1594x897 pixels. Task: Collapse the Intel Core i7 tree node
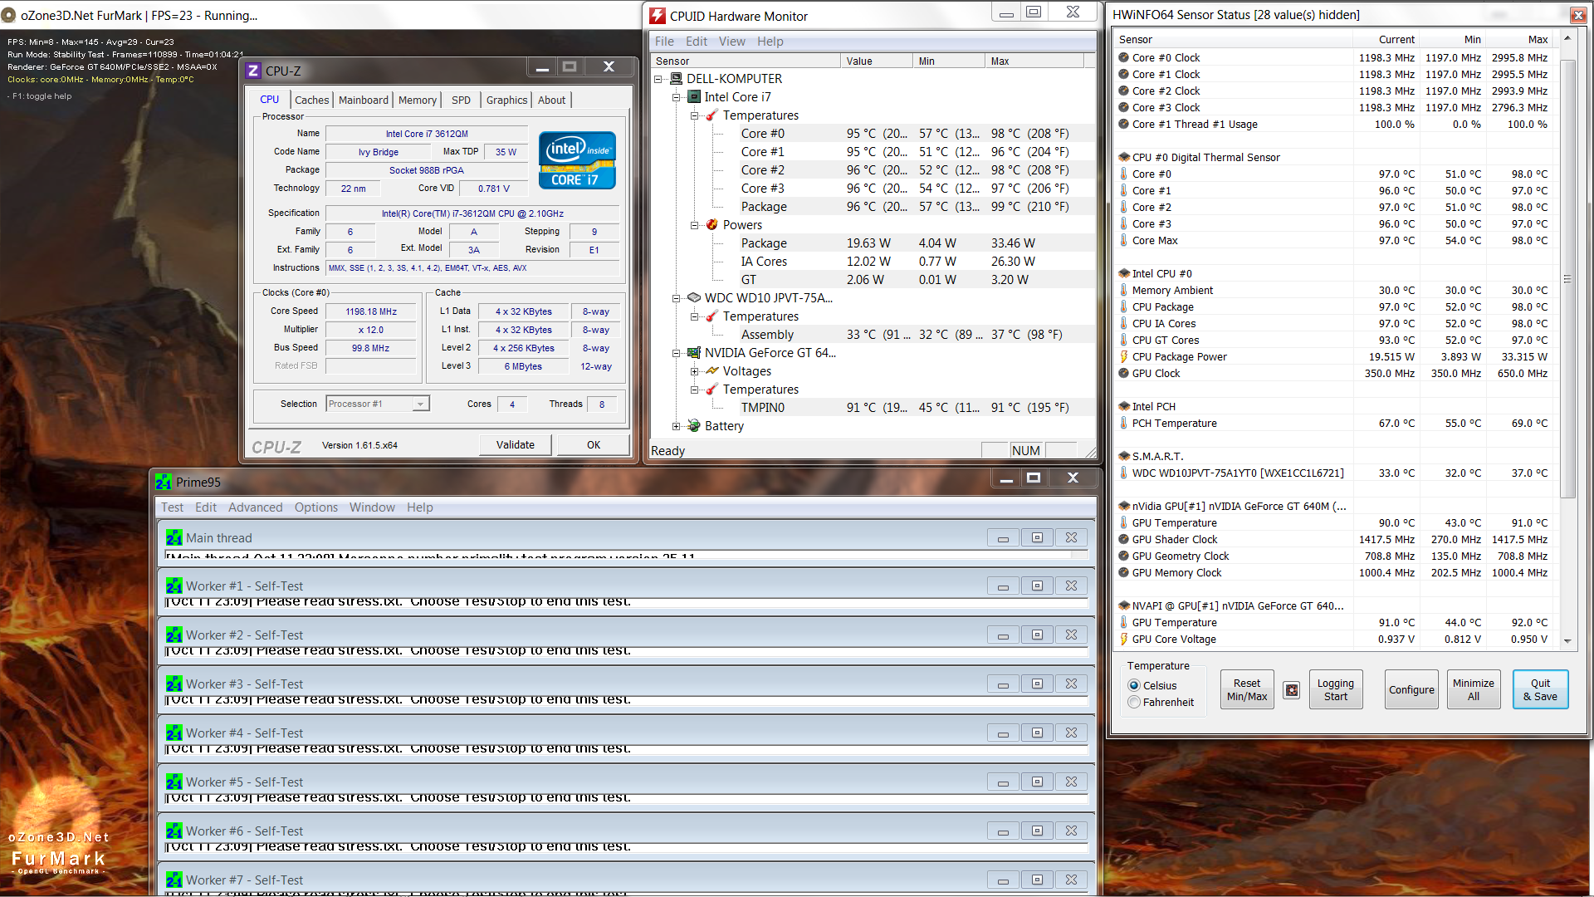[676, 97]
